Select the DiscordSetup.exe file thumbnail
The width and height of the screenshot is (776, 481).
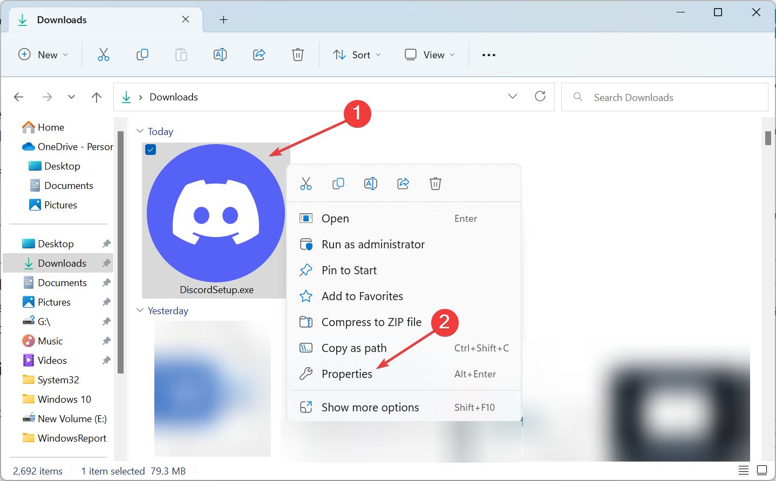(216, 213)
